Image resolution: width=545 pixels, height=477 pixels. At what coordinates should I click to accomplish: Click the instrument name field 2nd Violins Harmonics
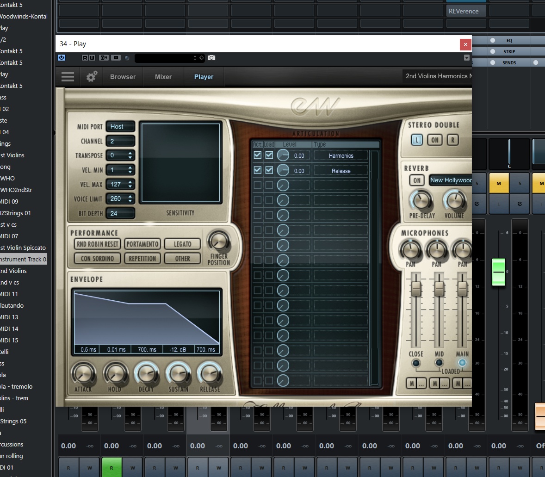click(x=438, y=76)
